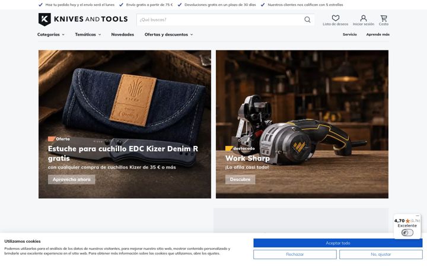The width and height of the screenshot is (427, 267).
Task: Click the 'Utilizamos cookies' heading
Action: [23, 241]
